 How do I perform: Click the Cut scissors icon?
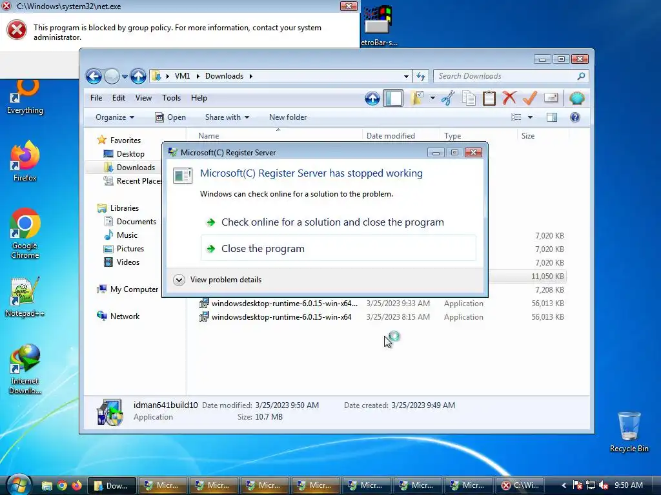coord(448,99)
